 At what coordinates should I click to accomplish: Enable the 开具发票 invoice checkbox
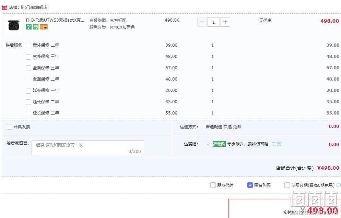10,127
